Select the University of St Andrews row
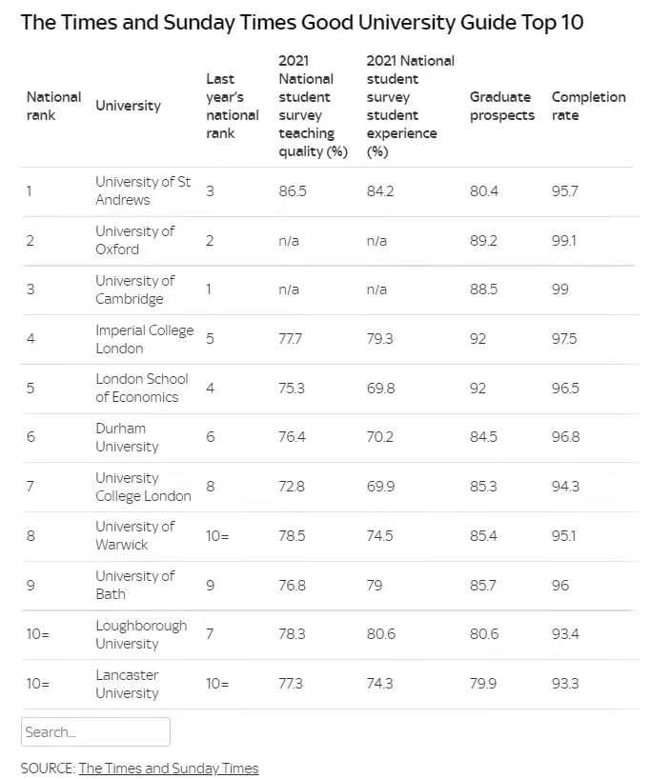The width and height of the screenshot is (671, 779). click(x=331, y=191)
